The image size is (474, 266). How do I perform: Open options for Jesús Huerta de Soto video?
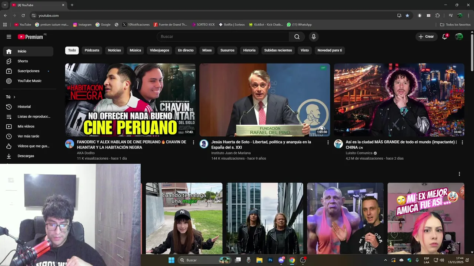(x=328, y=142)
